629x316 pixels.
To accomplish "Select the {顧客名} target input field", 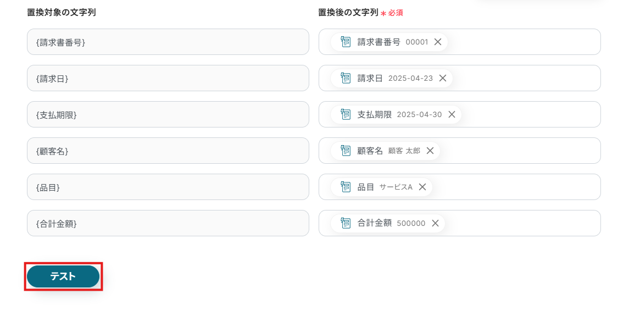I will 168,151.
